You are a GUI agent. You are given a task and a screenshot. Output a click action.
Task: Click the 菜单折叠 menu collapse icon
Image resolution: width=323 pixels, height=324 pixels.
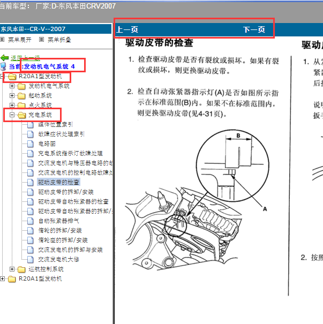(x=41, y=40)
